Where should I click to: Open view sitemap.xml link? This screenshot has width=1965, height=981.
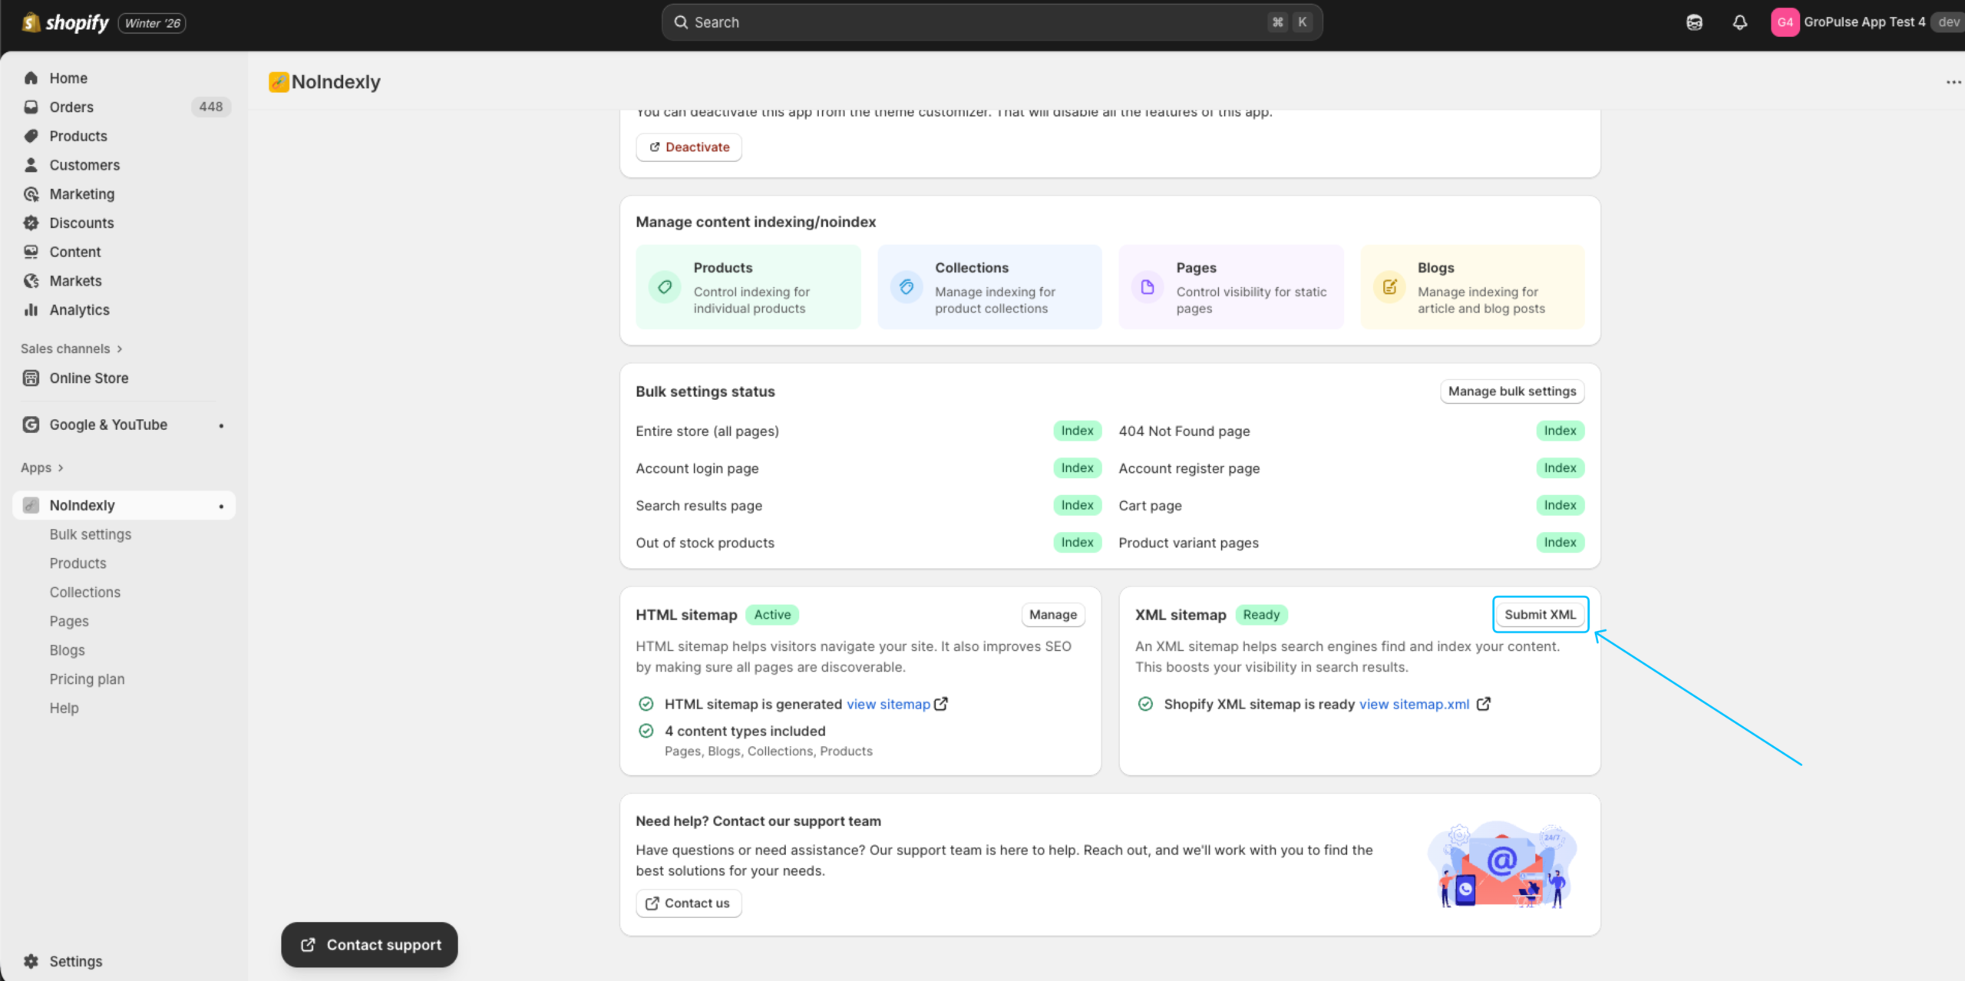[x=1413, y=704]
